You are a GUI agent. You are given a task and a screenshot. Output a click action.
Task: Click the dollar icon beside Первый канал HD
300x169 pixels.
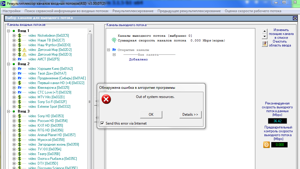coord(20,83)
